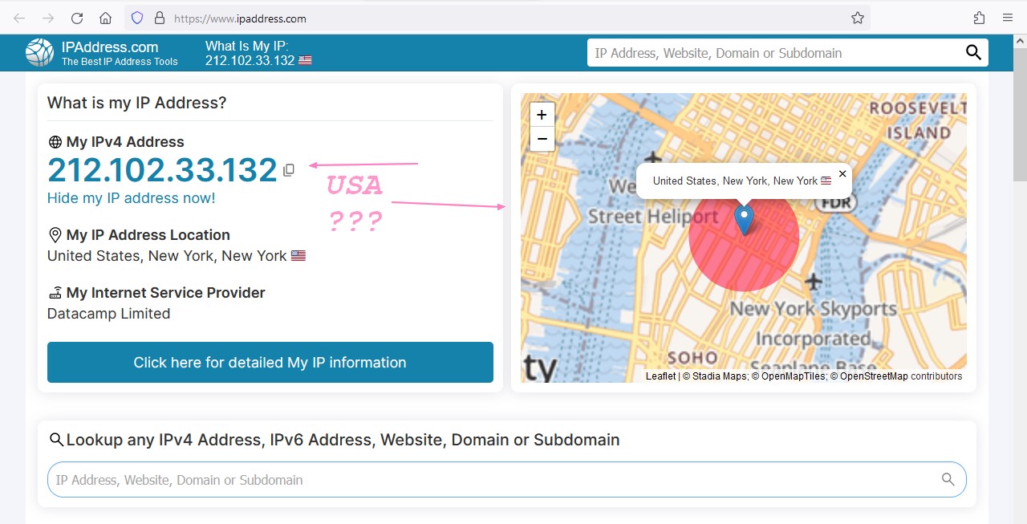Viewport: 1027px width, 524px height.
Task: Copy the IPv4 address to clipboard
Action: coord(289,170)
